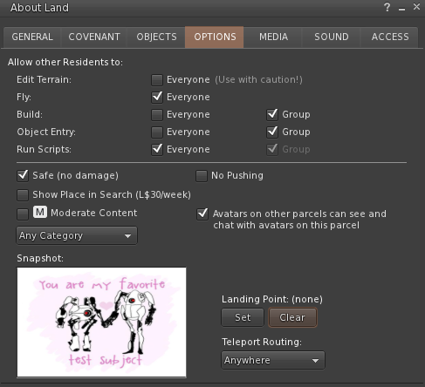The image size is (425, 387).
Task: Uncheck Fly for Everyone
Action: 157,97
